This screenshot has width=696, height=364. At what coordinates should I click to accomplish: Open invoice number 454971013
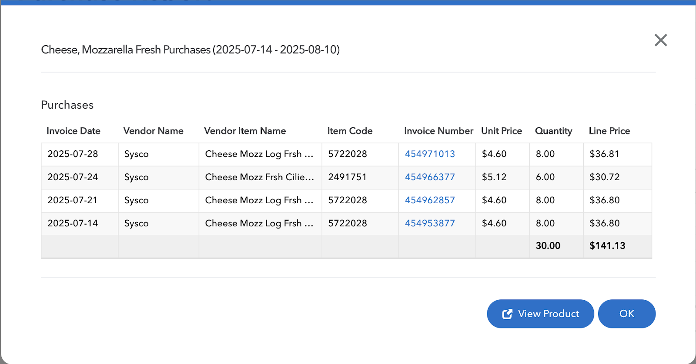430,154
